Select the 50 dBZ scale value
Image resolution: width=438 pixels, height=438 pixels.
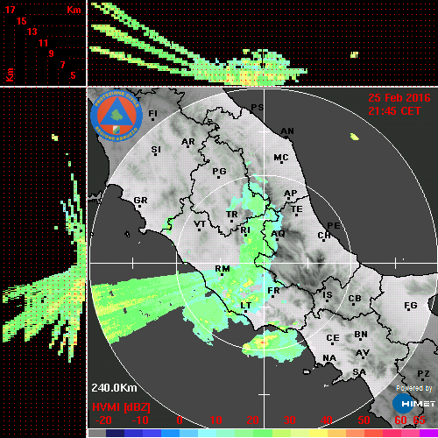pos(364,420)
